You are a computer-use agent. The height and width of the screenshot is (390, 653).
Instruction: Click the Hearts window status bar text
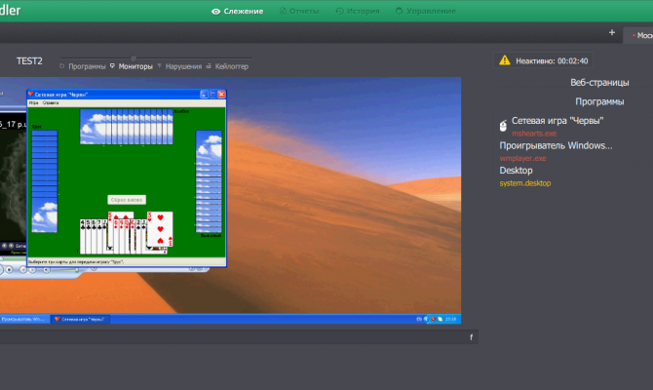[x=76, y=262]
